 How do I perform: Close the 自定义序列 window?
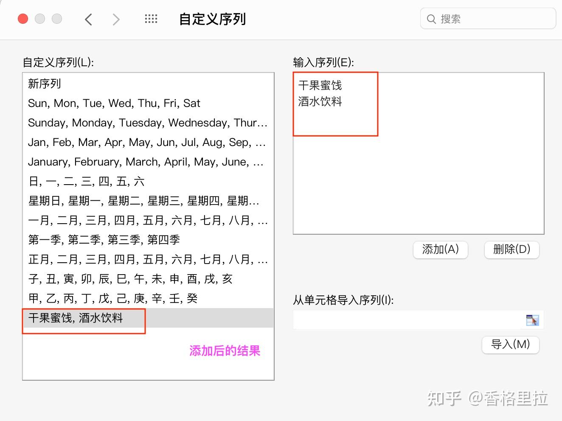pyautogui.click(x=23, y=19)
